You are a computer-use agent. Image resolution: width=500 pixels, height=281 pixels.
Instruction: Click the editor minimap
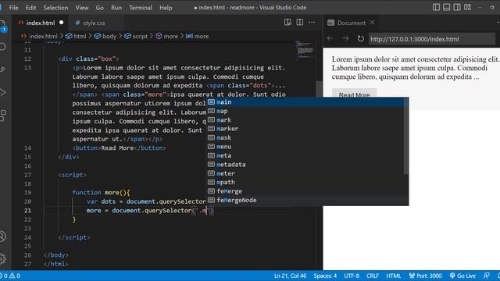tap(305, 50)
